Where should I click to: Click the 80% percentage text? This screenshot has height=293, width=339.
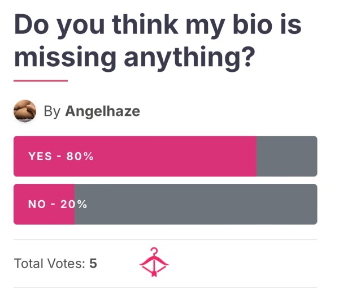80,156
